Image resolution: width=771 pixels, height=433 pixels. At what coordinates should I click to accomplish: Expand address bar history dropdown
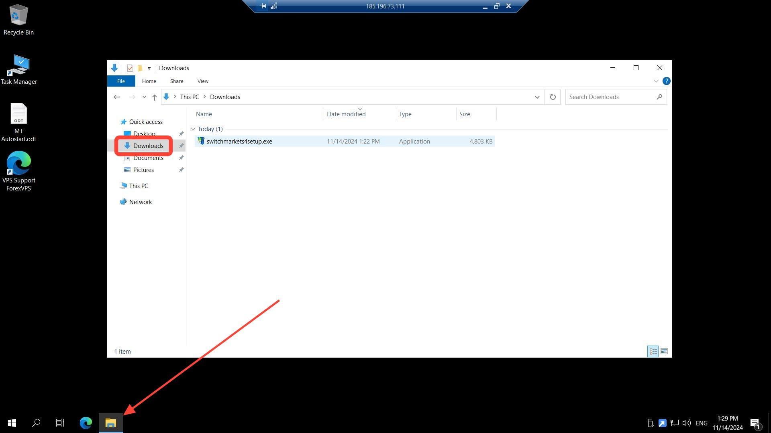pyautogui.click(x=537, y=97)
